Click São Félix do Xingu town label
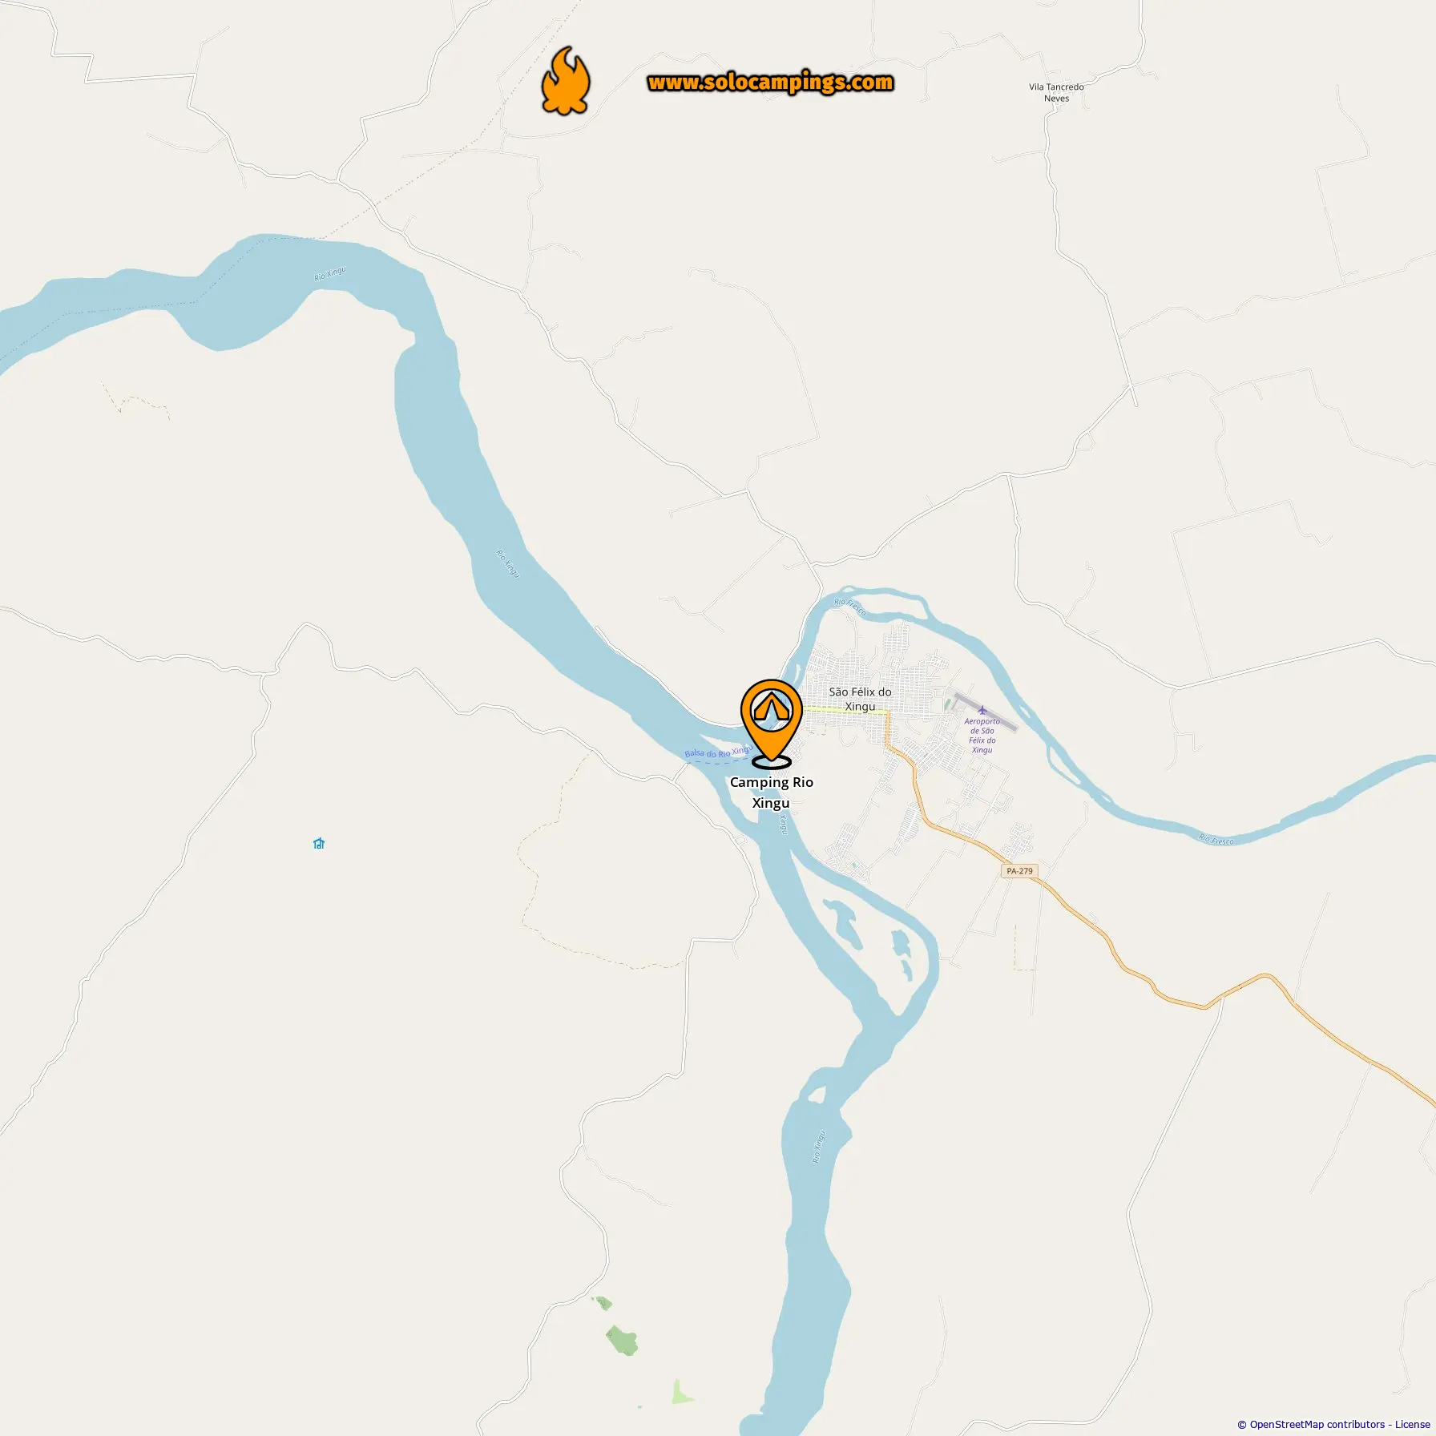1436x1436 pixels. [860, 699]
